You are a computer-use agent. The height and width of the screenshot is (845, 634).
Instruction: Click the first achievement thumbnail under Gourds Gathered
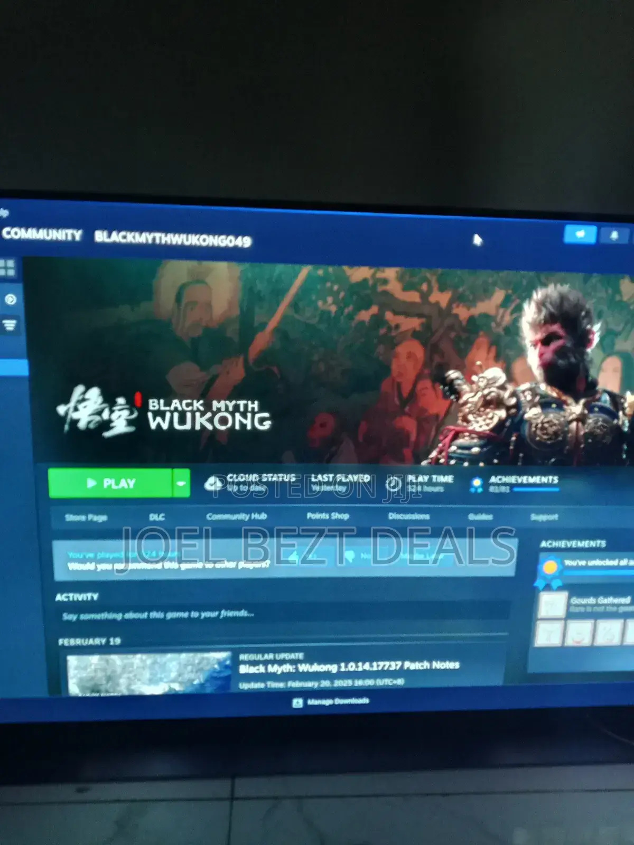pyautogui.click(x=548, y=633)
